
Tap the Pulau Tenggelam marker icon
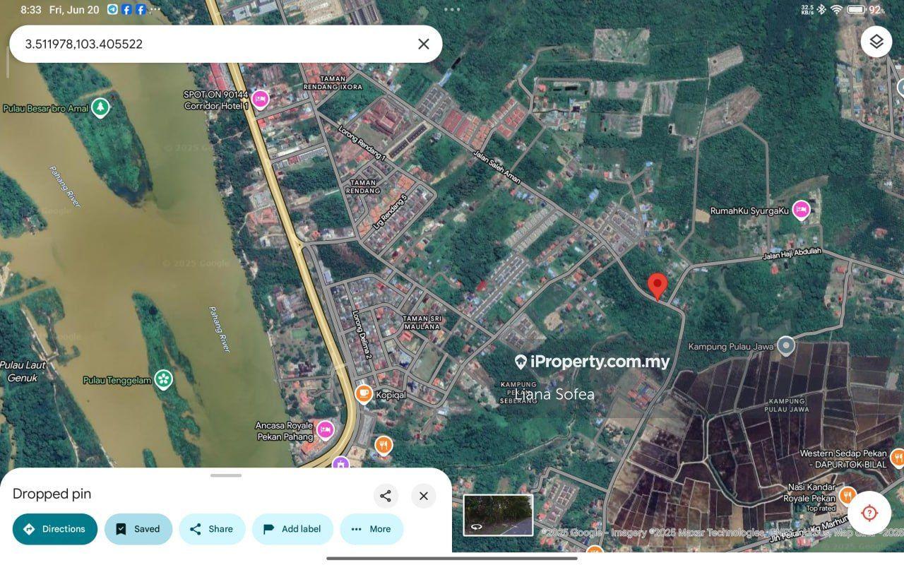(164, 380)
